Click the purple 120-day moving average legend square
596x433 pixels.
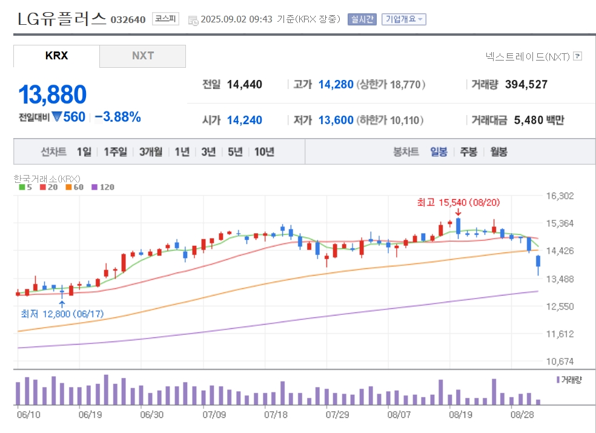pos(94,187)
